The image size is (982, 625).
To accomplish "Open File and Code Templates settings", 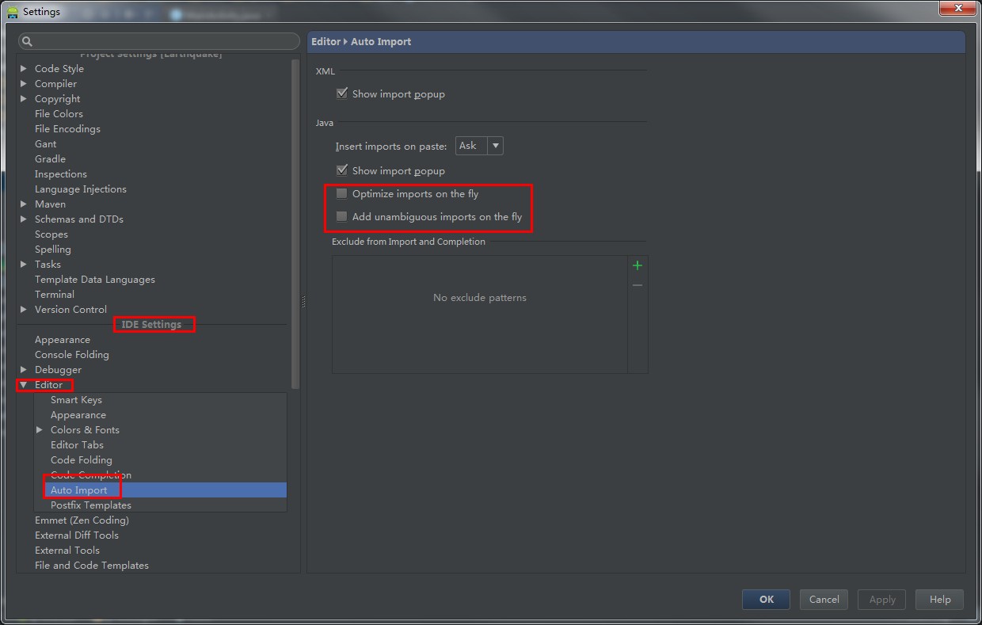I will pyautogui.click(x=92, y=566).
